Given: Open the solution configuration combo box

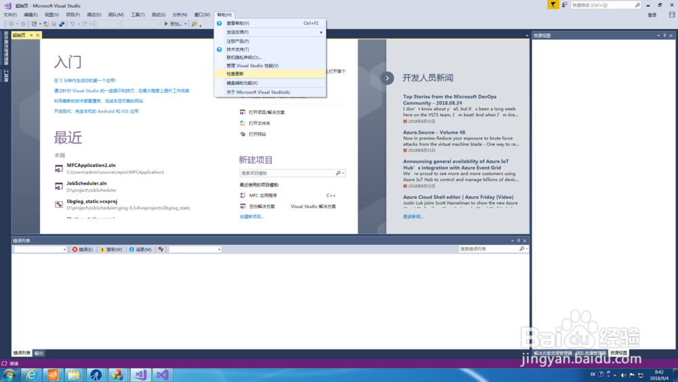Looking at the screenshot, I should pos(108,24).
